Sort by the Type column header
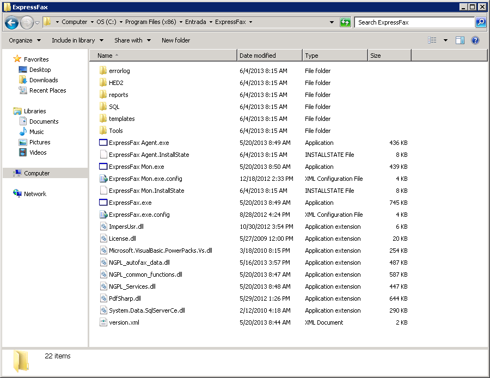 point(335,56)
